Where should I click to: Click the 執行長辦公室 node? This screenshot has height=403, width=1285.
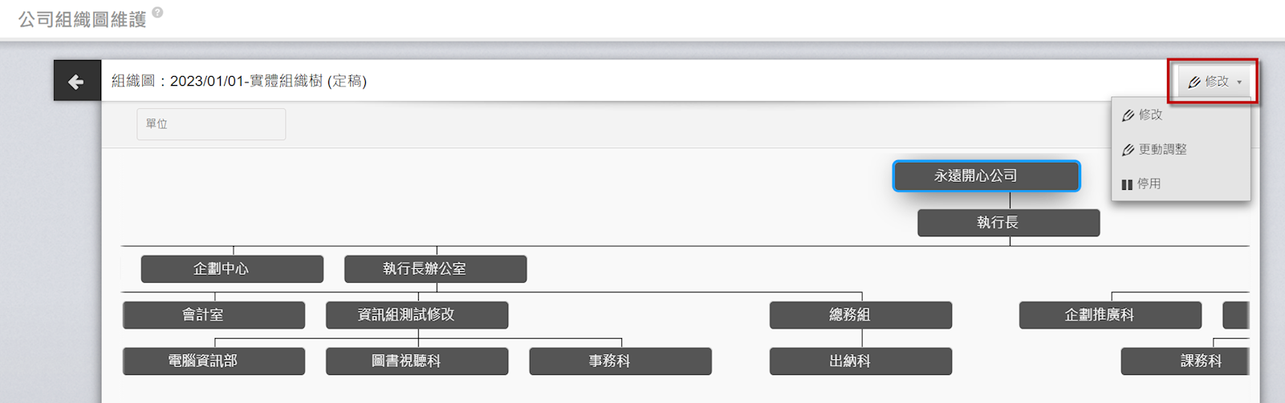pyautogui.click(x=435, y=269)
